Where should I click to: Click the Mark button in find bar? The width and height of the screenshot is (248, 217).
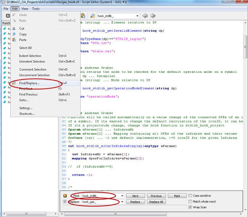point(177,196)
